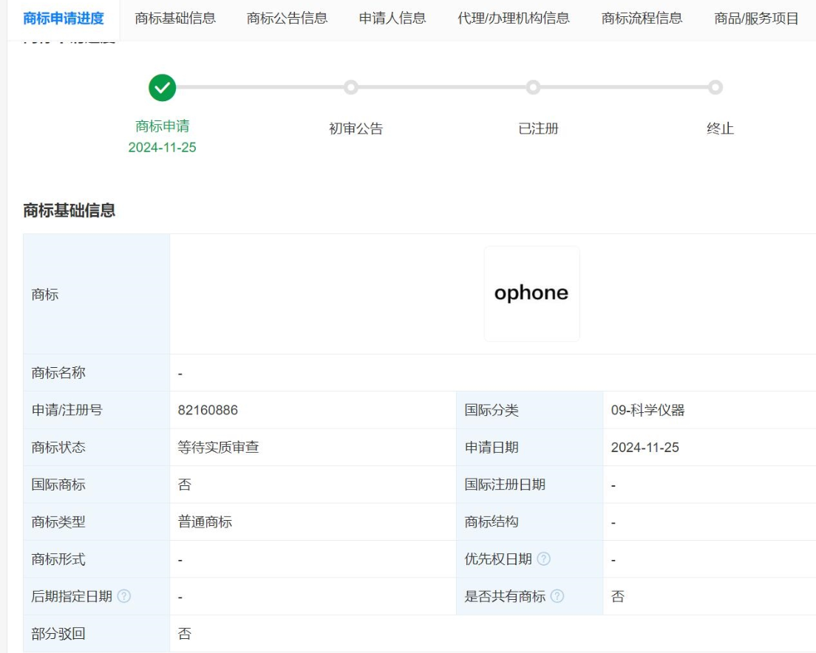Viewport: 816px width, 653px height.
Task: Click the 商标申请 label under the progress bar
Action: click(x=162, y=126)
